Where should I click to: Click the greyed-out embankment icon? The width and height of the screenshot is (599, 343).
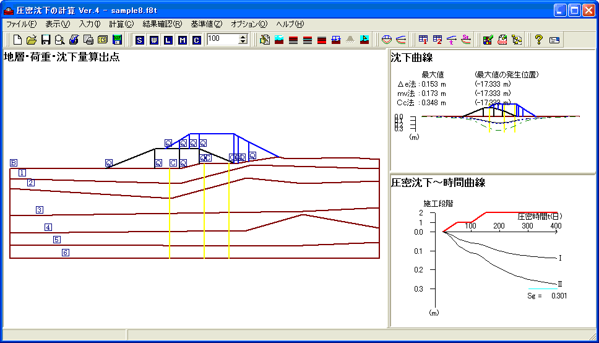pos(350,40)
